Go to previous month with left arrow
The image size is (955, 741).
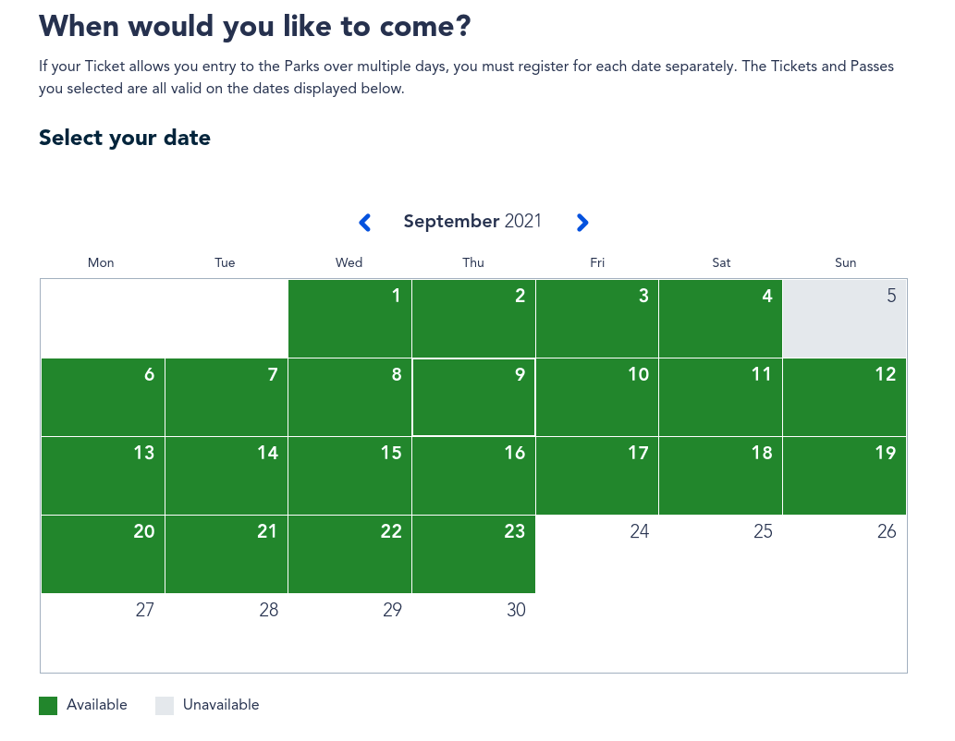[365, 223]
